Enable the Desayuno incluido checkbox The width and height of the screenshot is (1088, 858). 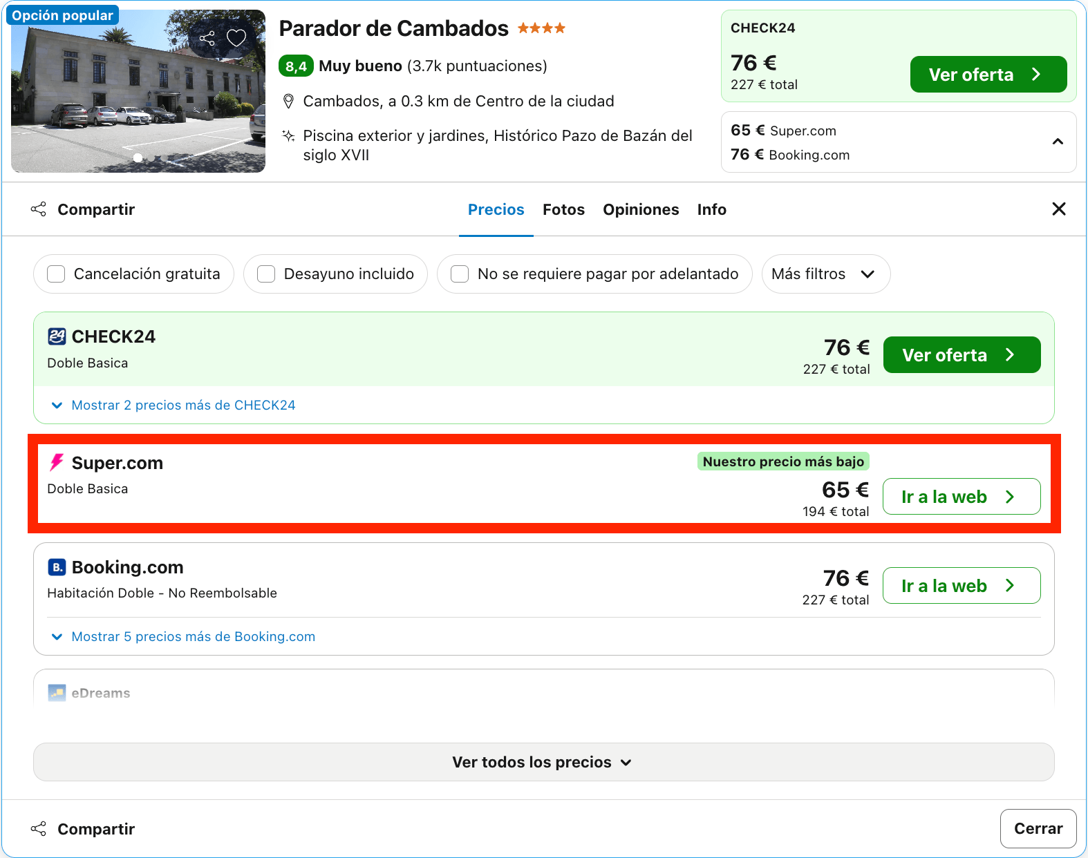coord(266,274)
